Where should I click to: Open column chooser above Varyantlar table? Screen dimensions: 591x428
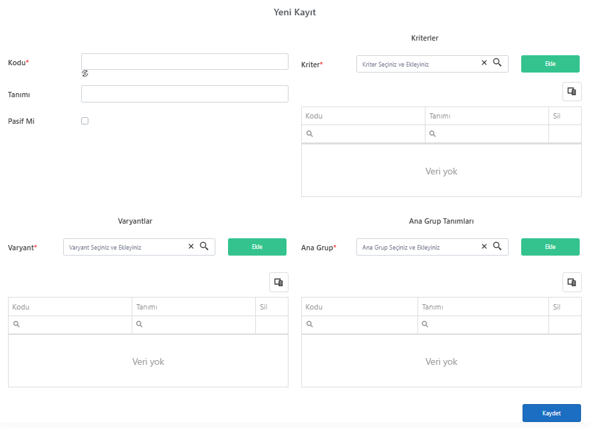[x=279, y=282]
